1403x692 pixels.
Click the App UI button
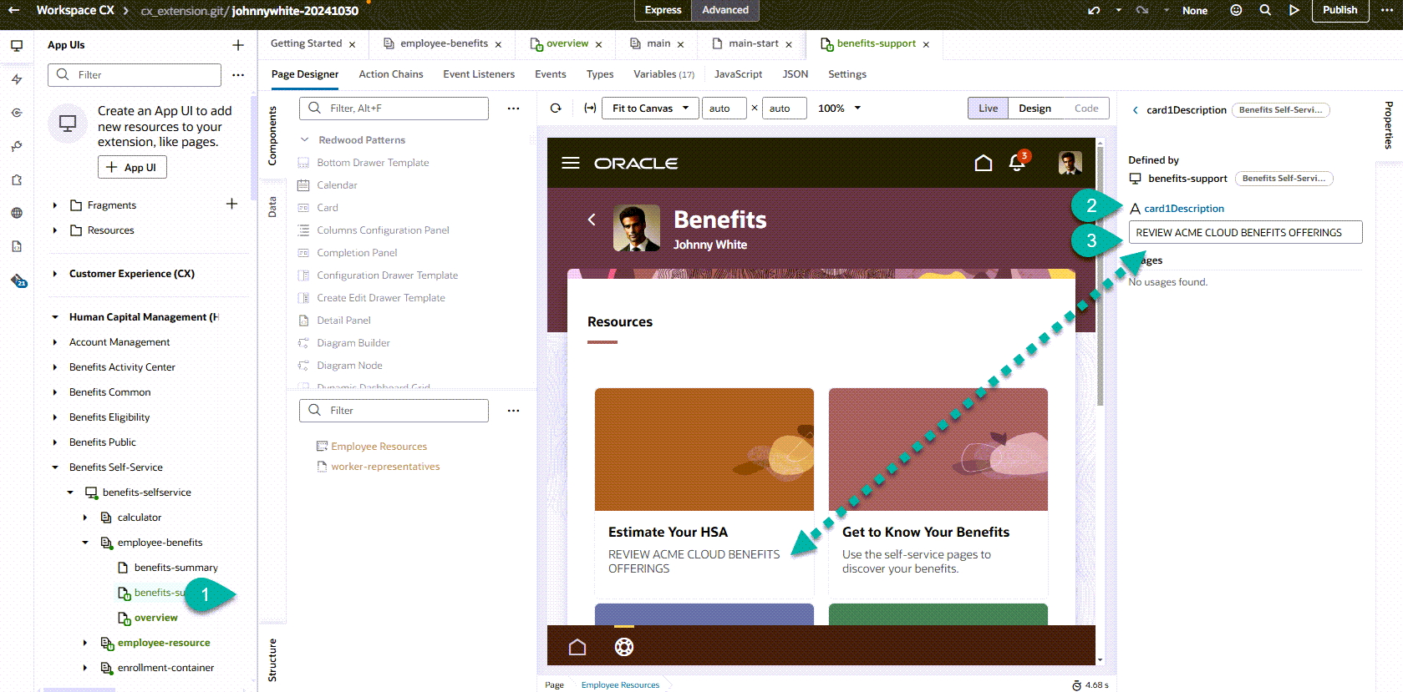[132, 168]
